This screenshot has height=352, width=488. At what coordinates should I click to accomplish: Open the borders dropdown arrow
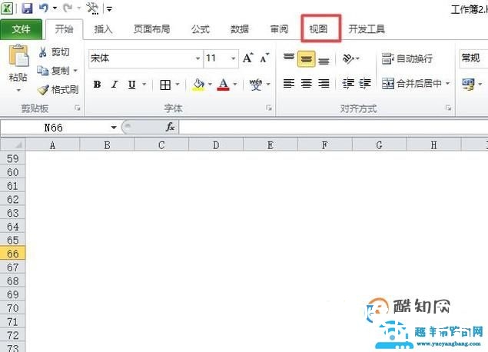[x=178, y=85]
